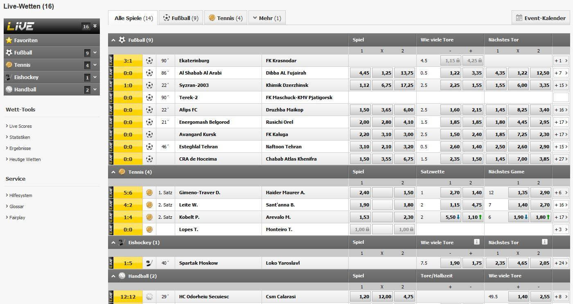Click team name Loko Yaroslavl

283,263
